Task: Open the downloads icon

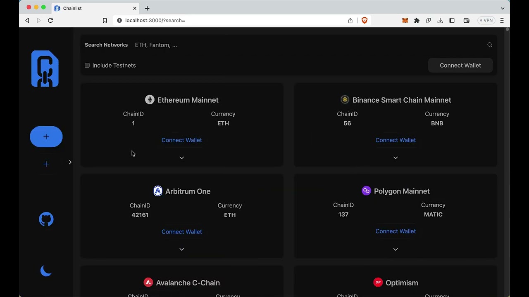Action: tap(440, 20)
